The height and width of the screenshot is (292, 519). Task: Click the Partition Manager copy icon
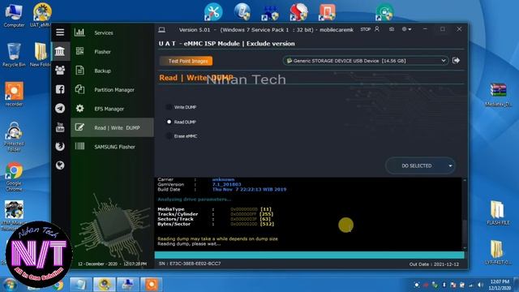[x=79, y=89]
